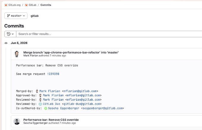Image resolution: width=202 pixels, height=130 pixels.
Task: Open the GitLab project breadcrumb link
Action: click(32, 5)
